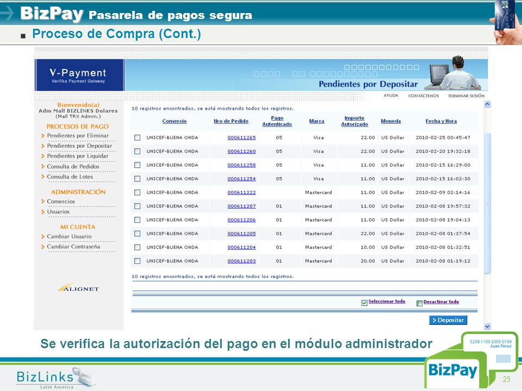Check the box for order 000611222
This screenshot has width=522, height=391.
(x=137, y=192)
